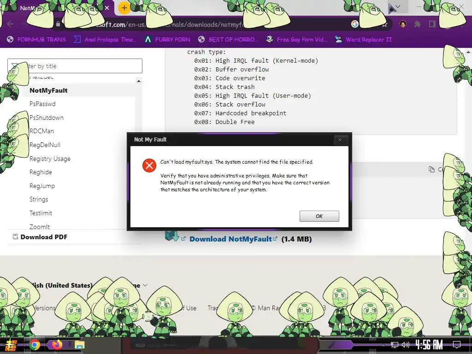Open ZoomIt in the sidebar list
472x354 pixels.
(40, 226)
